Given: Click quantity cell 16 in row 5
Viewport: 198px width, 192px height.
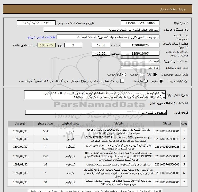Looking at the screenshot, I should 46,164.
